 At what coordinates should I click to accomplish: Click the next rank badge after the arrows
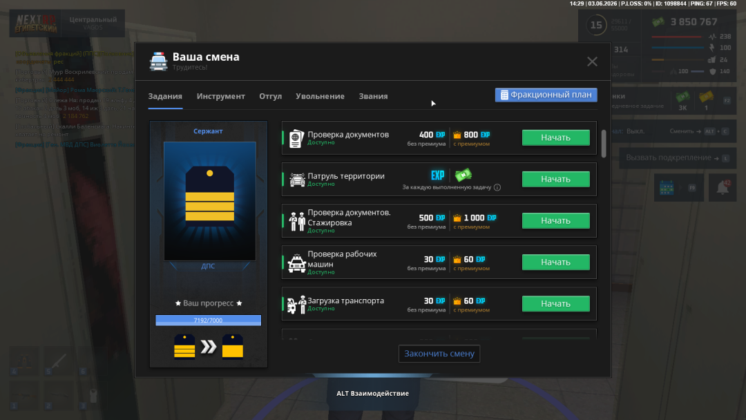[233, 347]
